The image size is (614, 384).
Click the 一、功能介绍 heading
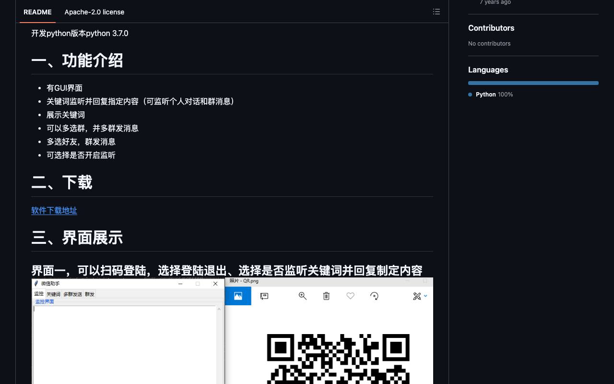point(77,61)
